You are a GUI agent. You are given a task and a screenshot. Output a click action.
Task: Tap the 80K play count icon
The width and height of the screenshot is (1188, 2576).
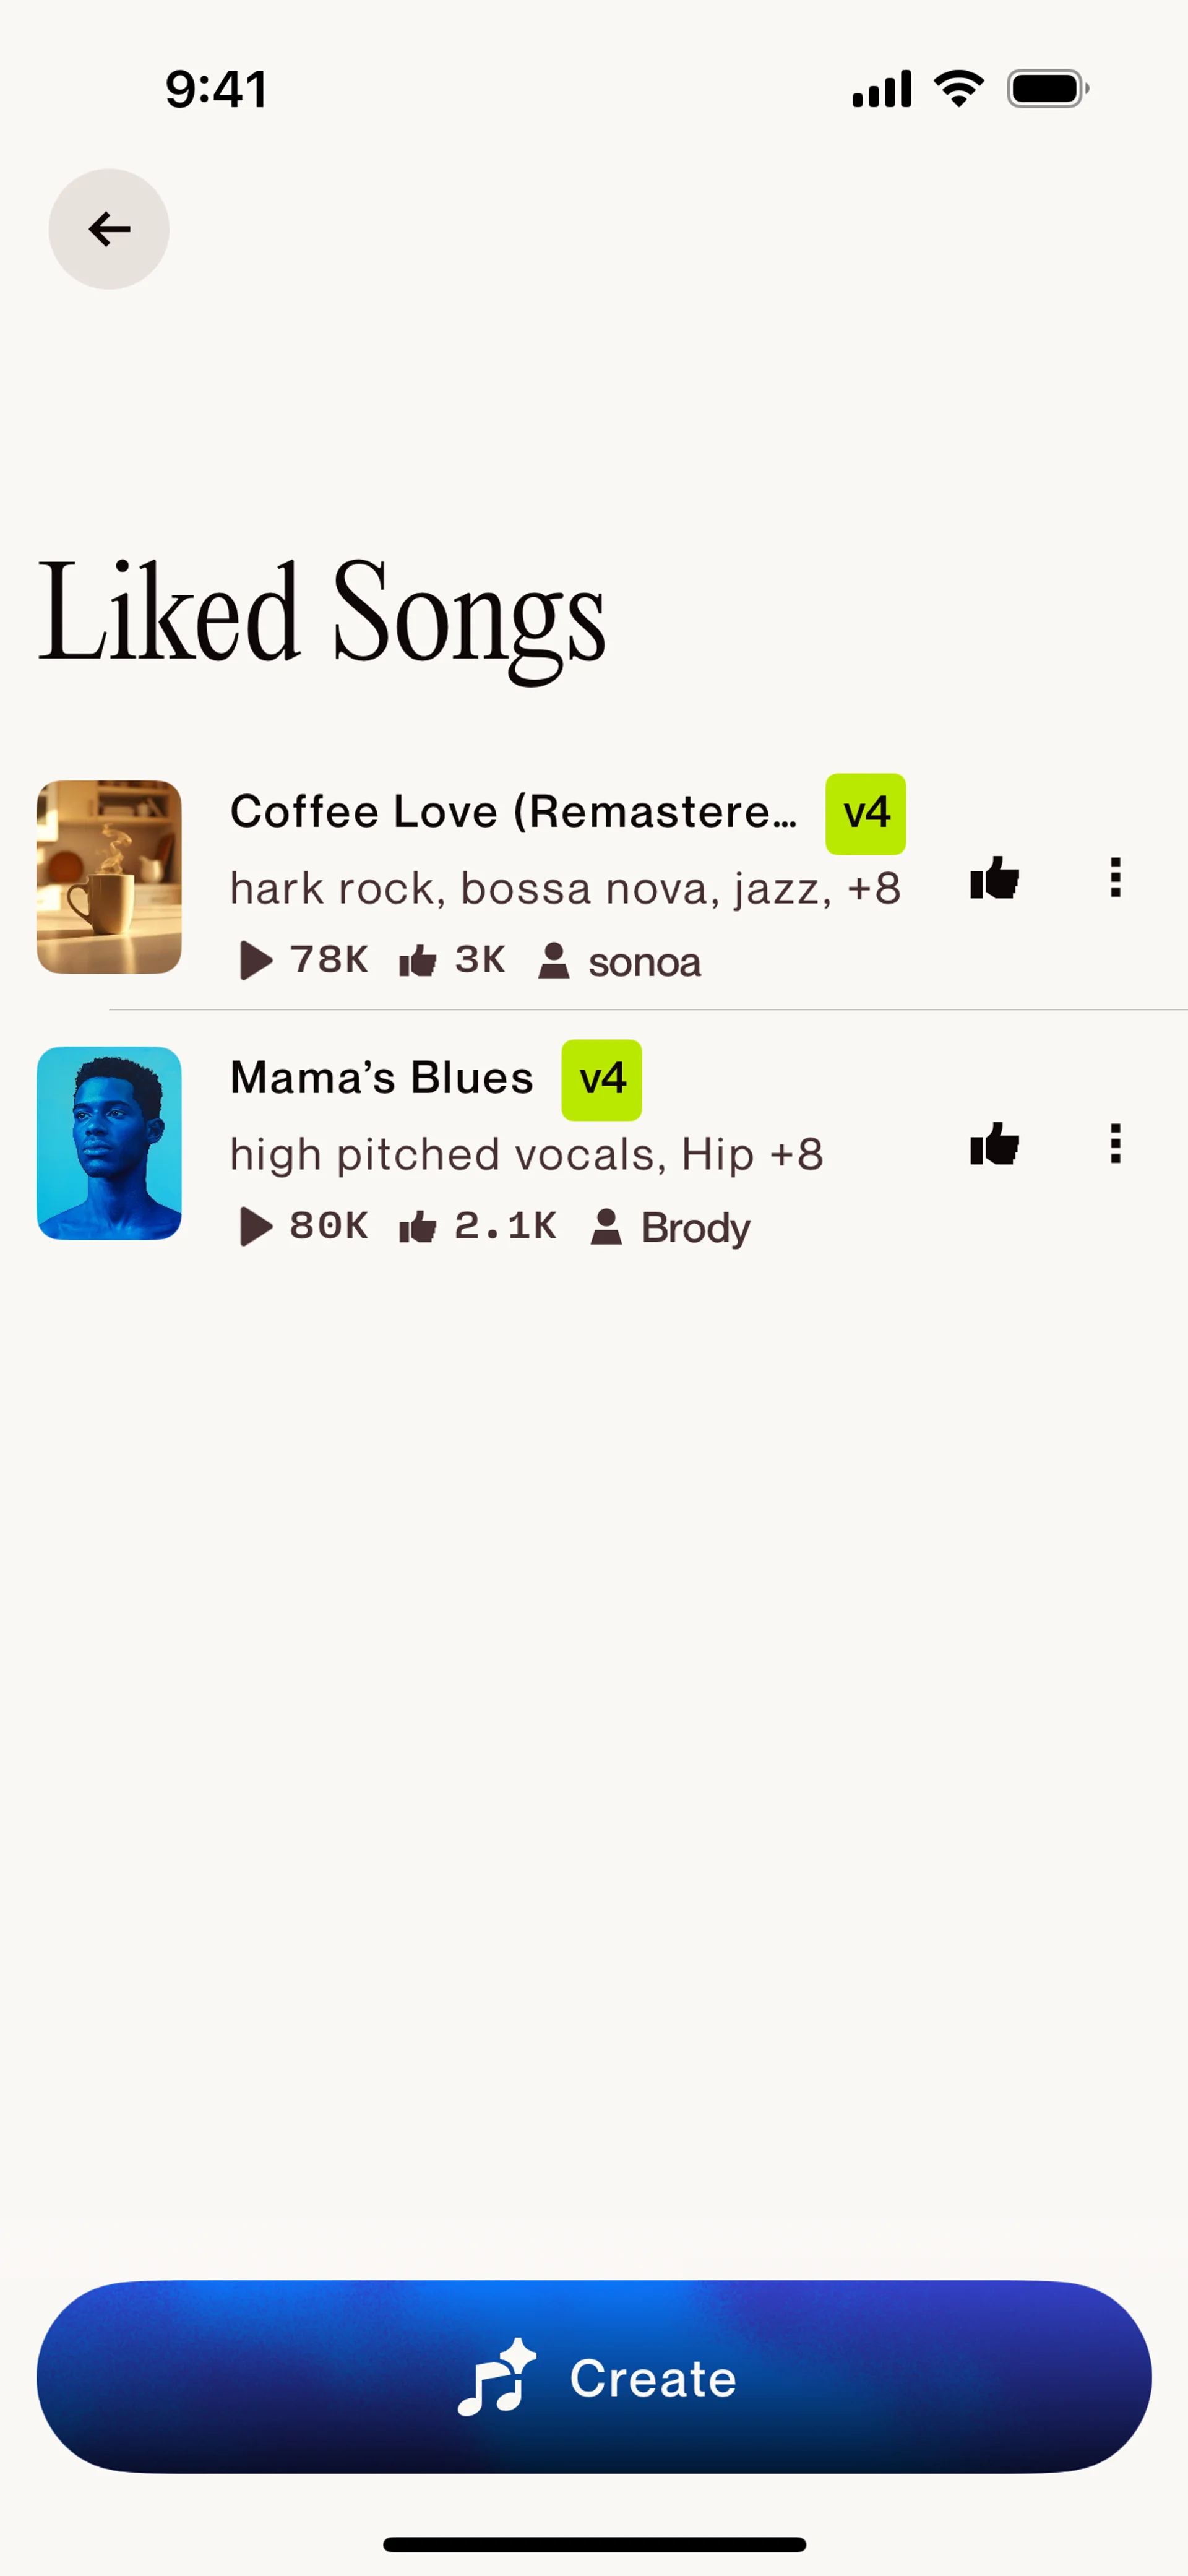coord(256,1226)
